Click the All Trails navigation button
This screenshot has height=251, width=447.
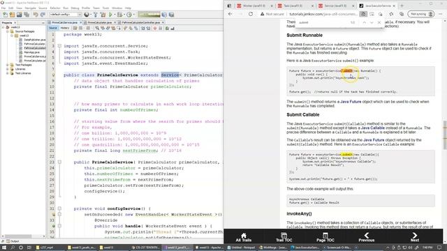(244, 237)
